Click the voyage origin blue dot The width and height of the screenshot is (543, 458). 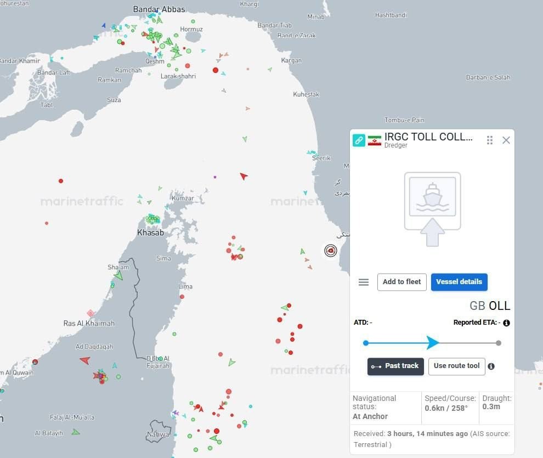366,343
